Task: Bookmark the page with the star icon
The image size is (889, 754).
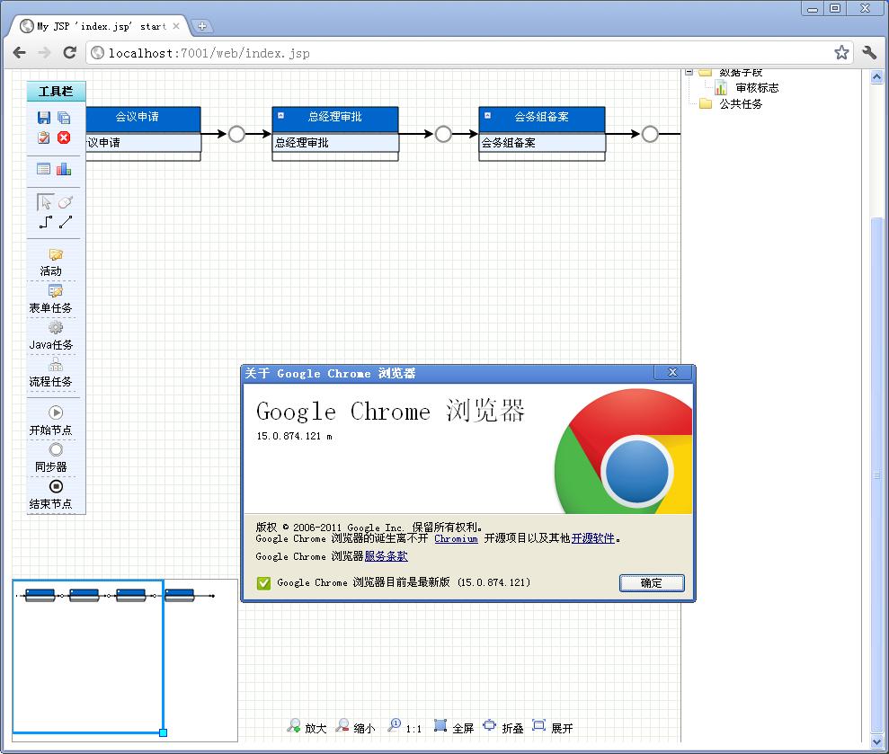Action: click(841, 53)
